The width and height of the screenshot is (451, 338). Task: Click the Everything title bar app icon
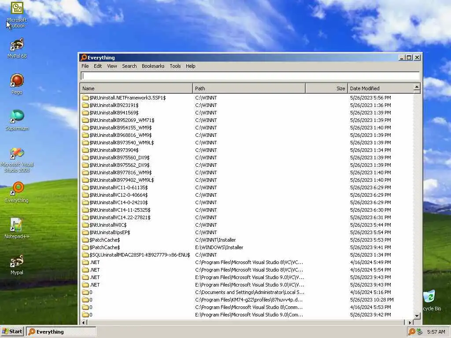coord(84,58)
